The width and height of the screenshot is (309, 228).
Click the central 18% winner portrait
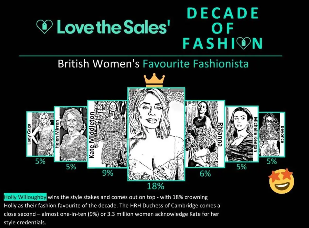point(156,134)
